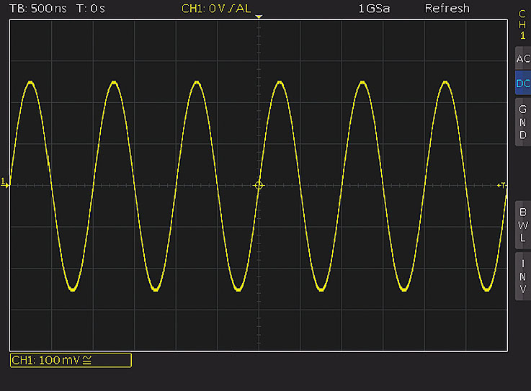Click the TB: 500ns timebase readout
This screenshot has width=531, height=391.
(x=38, y=9)
